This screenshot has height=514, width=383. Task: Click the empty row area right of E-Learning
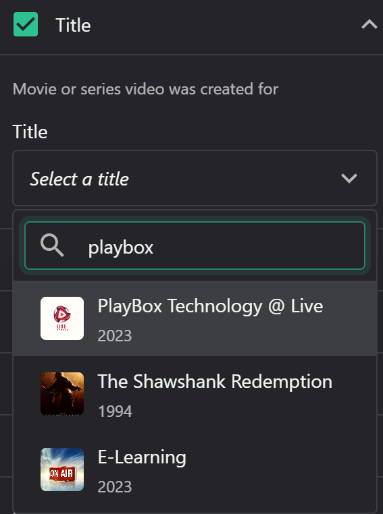pyautogui.click(x=281, y=469)
